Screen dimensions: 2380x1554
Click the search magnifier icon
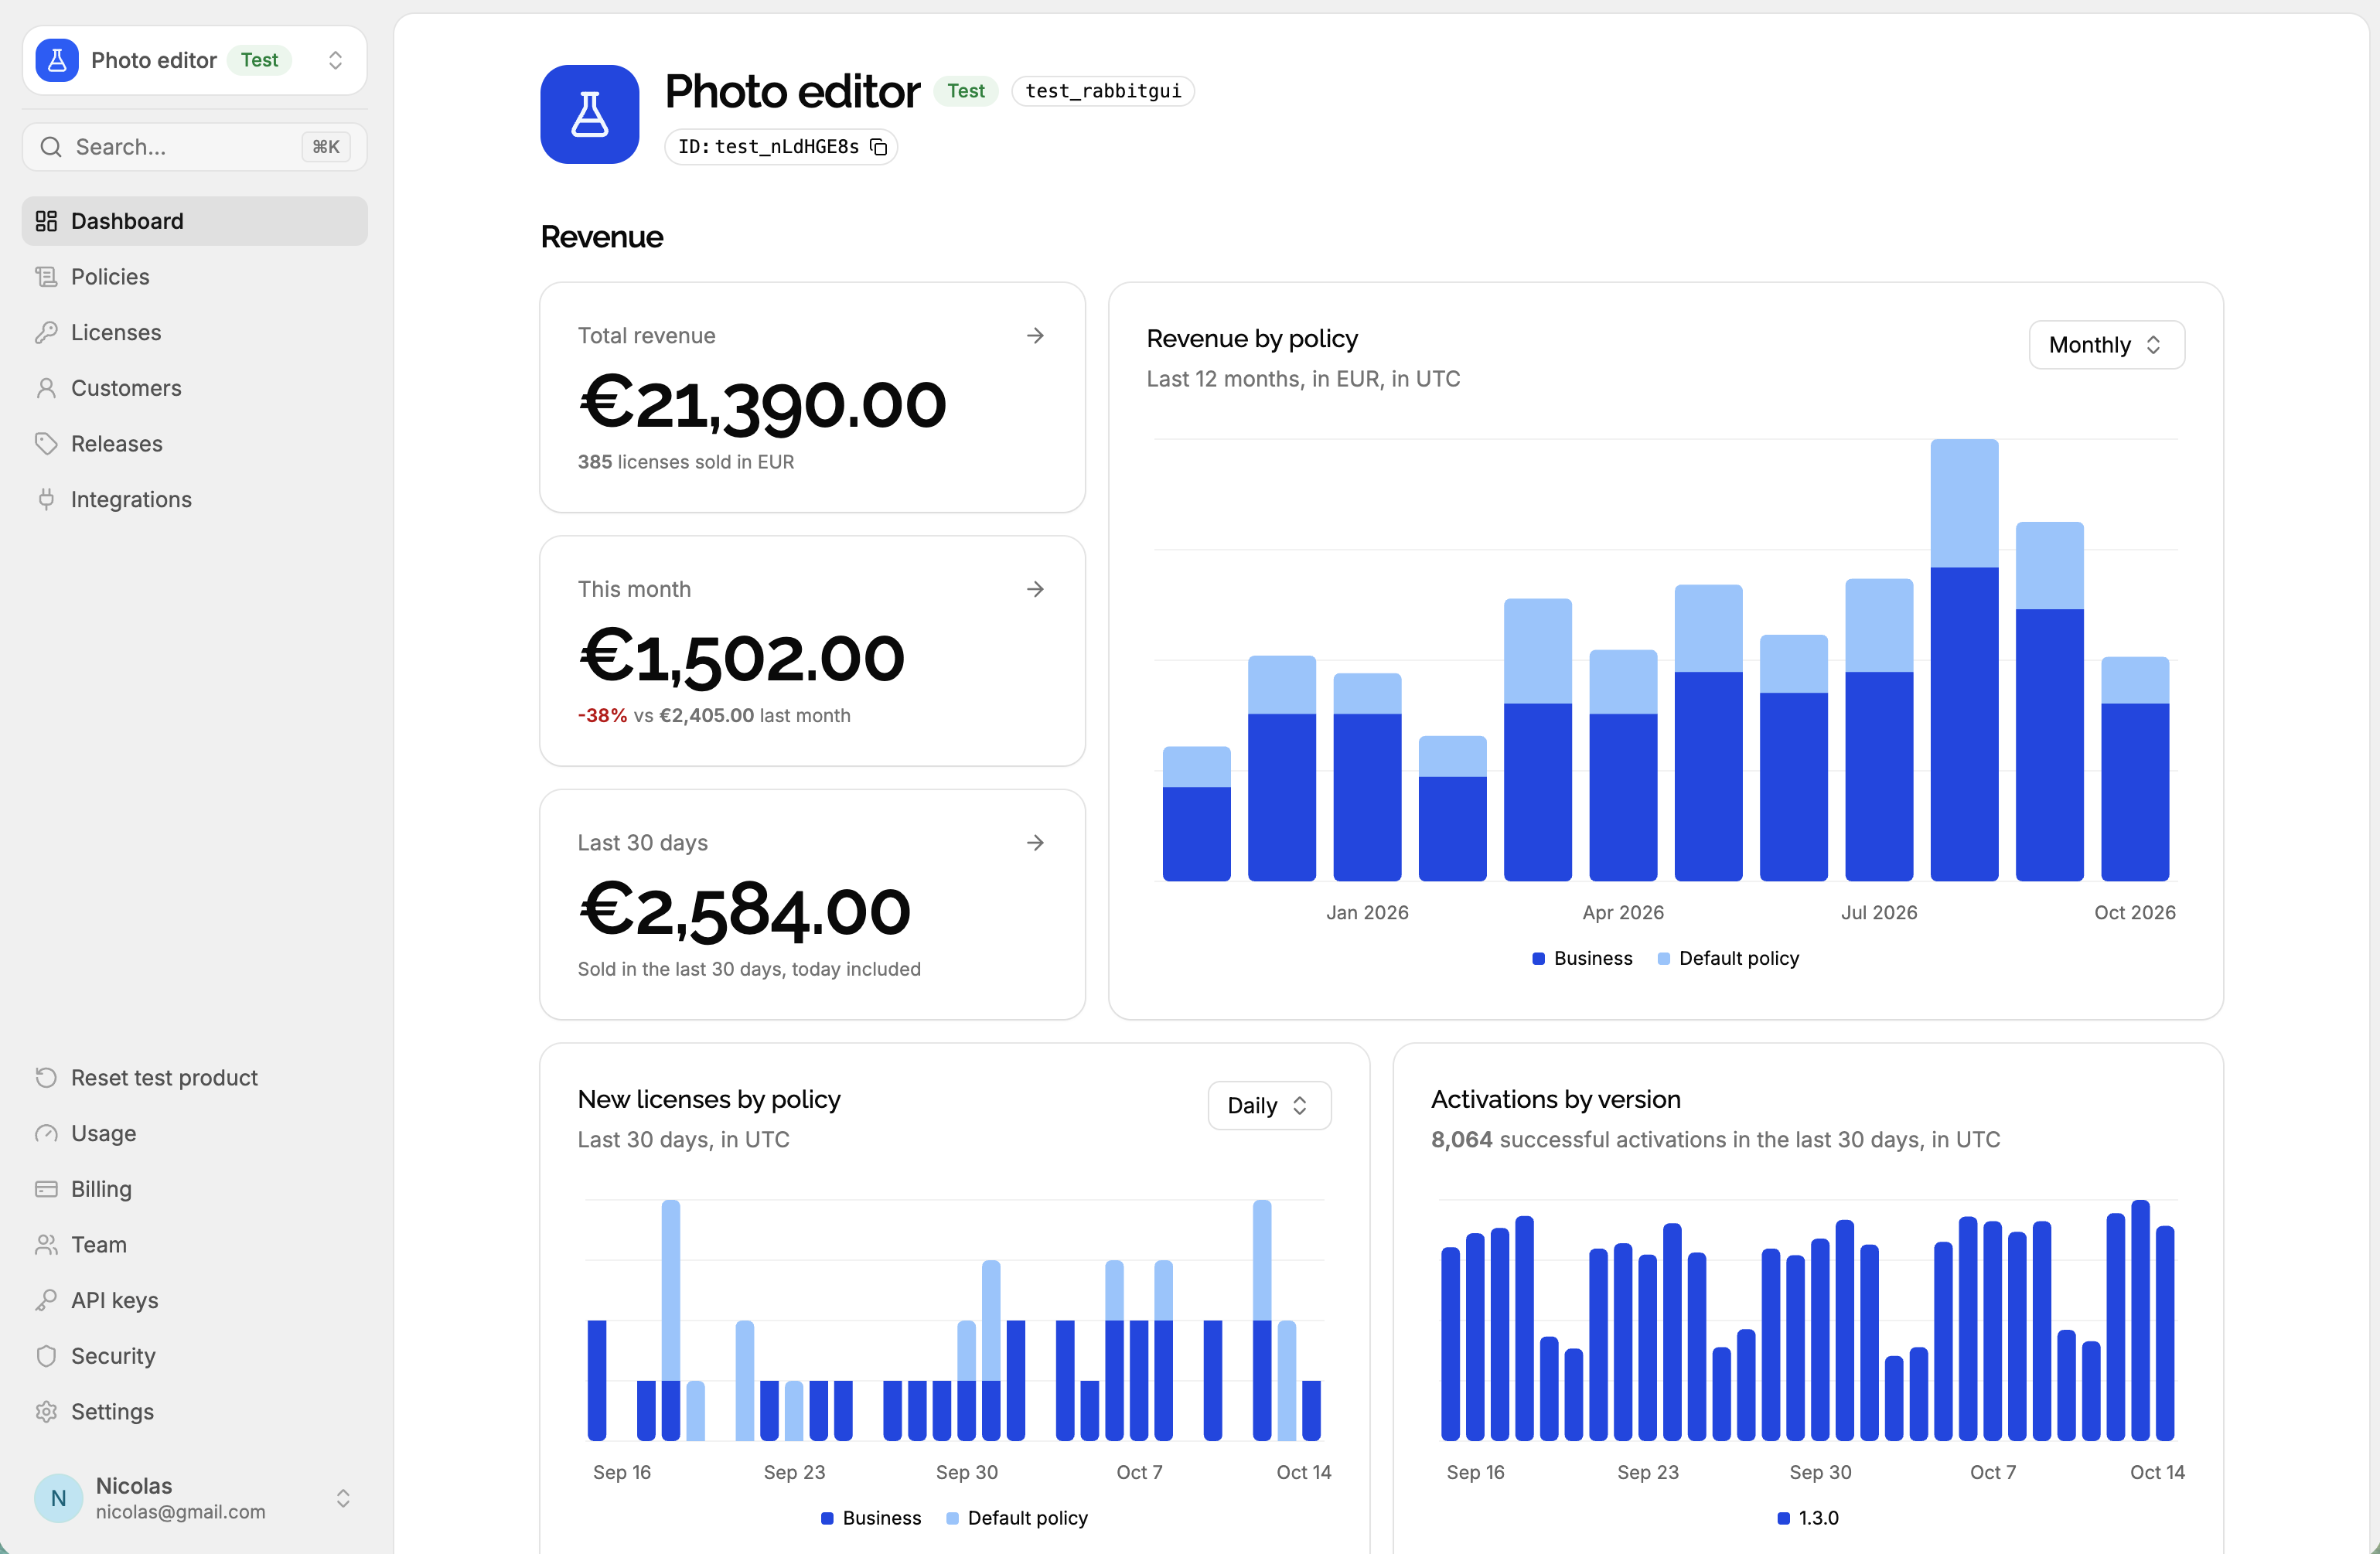51,147
